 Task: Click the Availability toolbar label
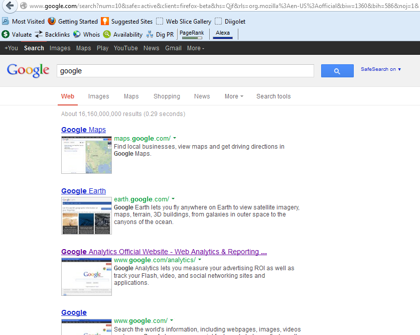pyautogui.click(x=128, y=35)
